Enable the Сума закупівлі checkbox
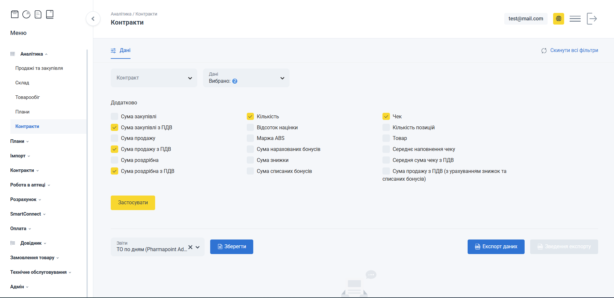 (114, 116)
